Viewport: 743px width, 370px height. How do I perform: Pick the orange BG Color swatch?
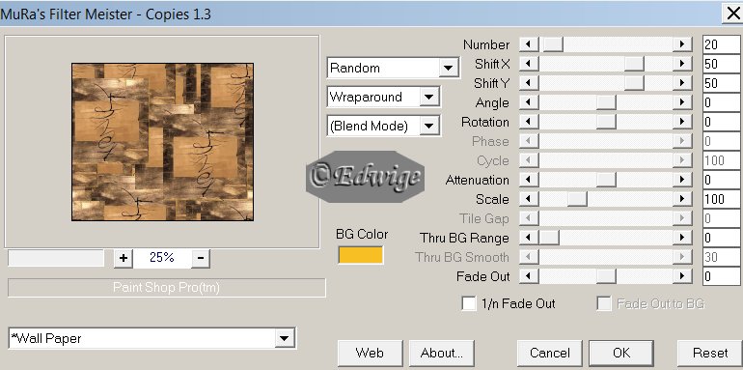click(x=361, y=255)
